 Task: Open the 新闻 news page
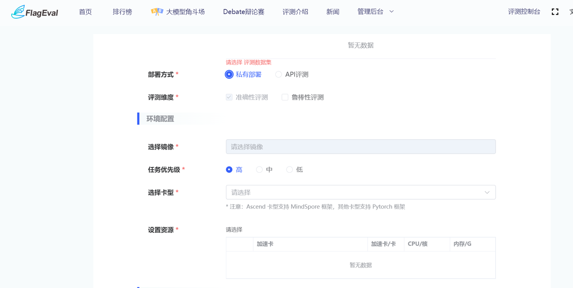[333, 12]
